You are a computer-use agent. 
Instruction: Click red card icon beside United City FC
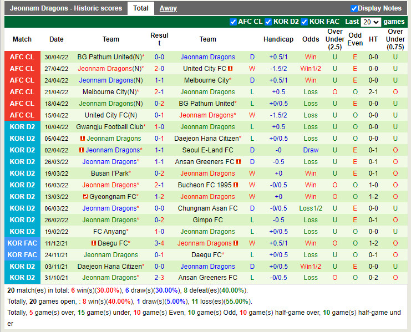(230, 69)
